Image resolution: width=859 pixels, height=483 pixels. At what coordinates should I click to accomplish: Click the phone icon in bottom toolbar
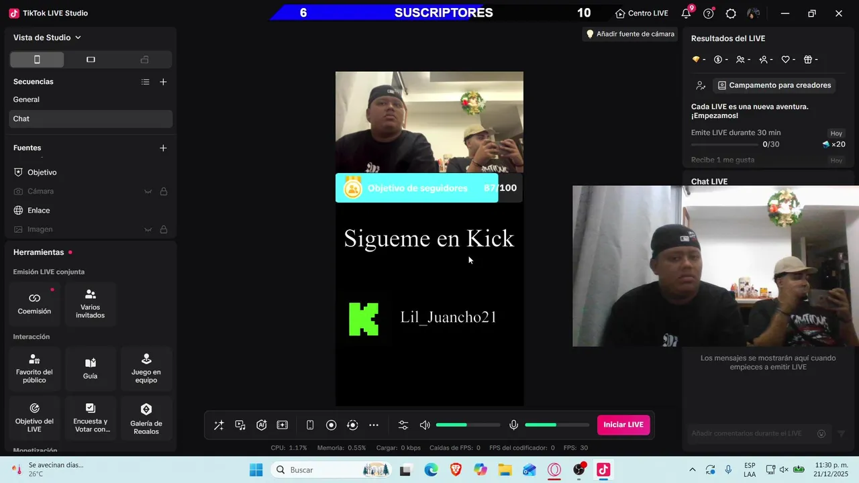pos(310,425)
